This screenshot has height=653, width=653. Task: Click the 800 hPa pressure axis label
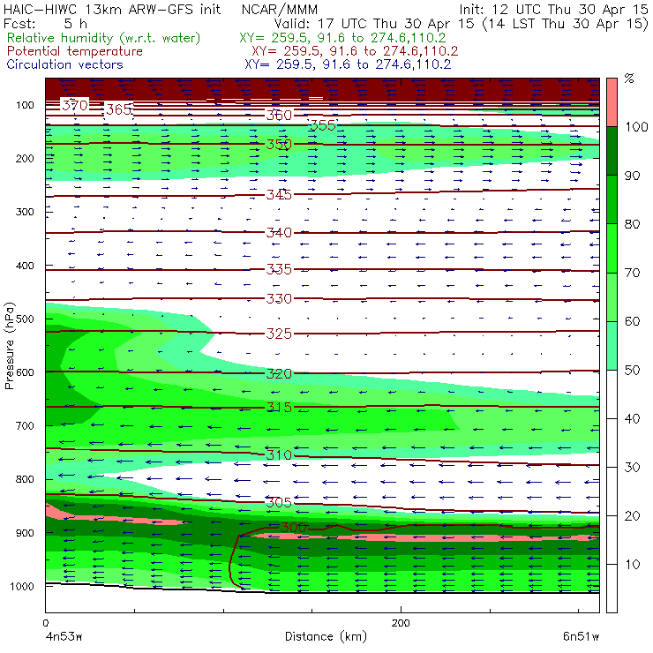coord(25,479)
